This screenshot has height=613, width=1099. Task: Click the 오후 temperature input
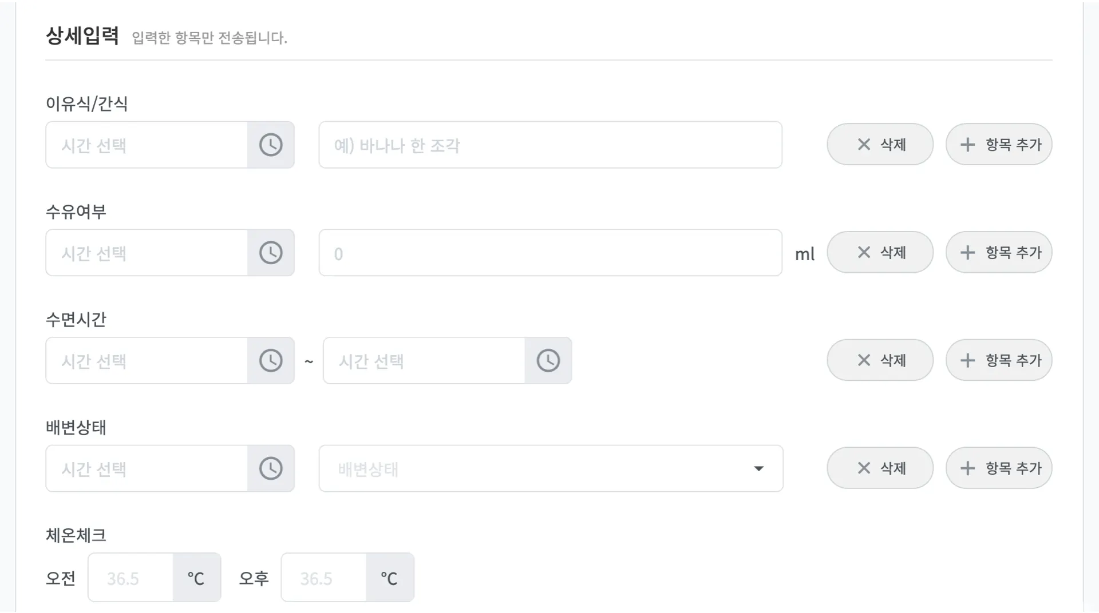(x=324, y=578)
